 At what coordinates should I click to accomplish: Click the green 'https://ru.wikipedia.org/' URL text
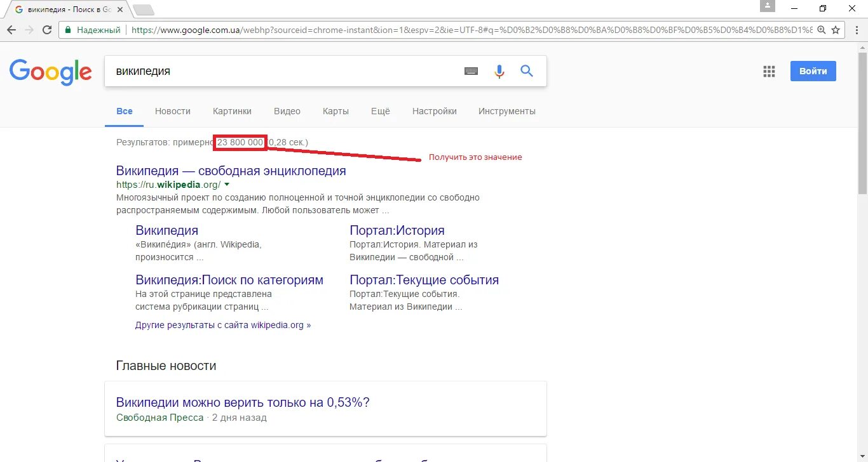pos(168,185)
